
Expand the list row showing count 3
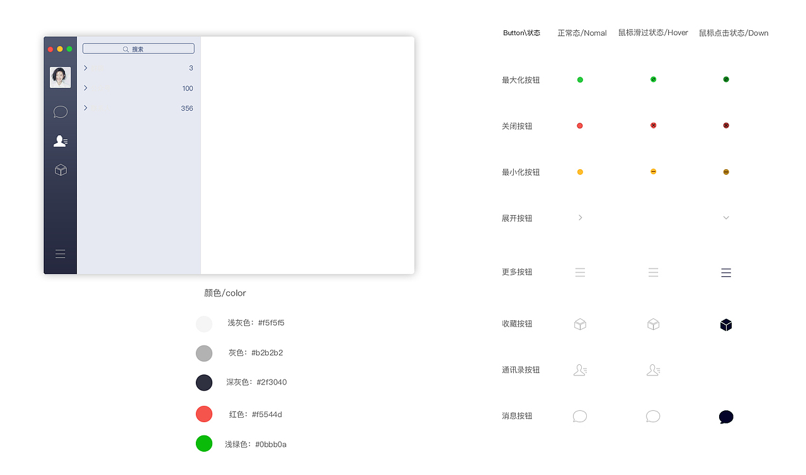tap(86, 68)
